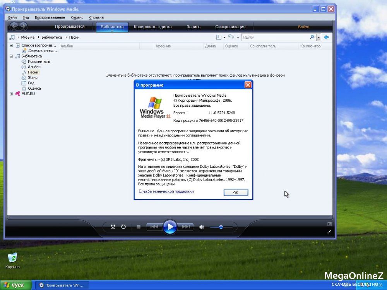
Task: Collapse the Списки воспроизведения tree node
Action: 11,45
